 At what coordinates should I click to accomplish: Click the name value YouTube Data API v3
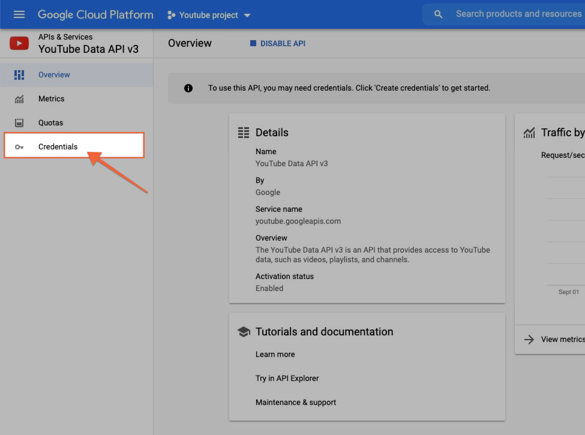292,163
